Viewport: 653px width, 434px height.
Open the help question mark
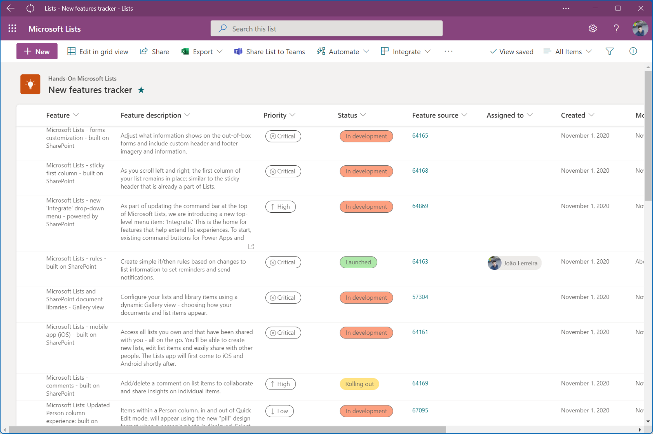point(616,28)
